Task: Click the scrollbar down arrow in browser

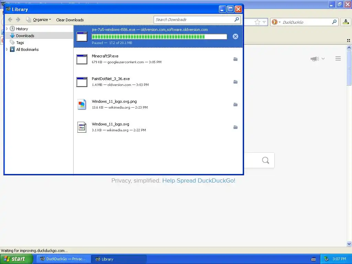Action: (349, 244)
